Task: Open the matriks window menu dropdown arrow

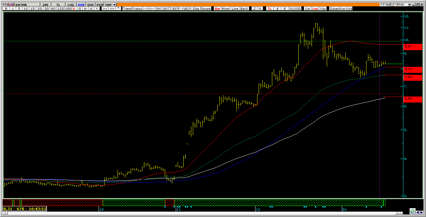Action: (x=409, y=5)
